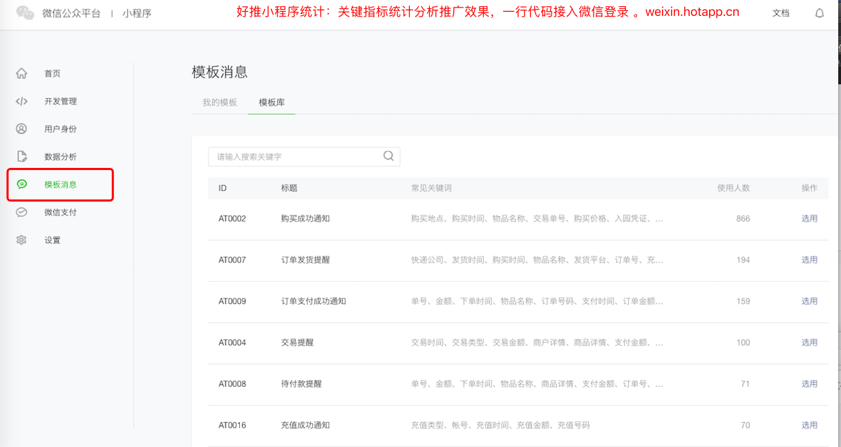
Task: Click the ID cell AT0008
Action: click(x=232, y=384)
